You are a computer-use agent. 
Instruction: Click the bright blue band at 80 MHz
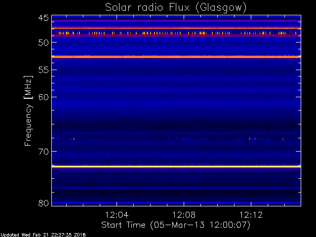click(x=176, y=203)
